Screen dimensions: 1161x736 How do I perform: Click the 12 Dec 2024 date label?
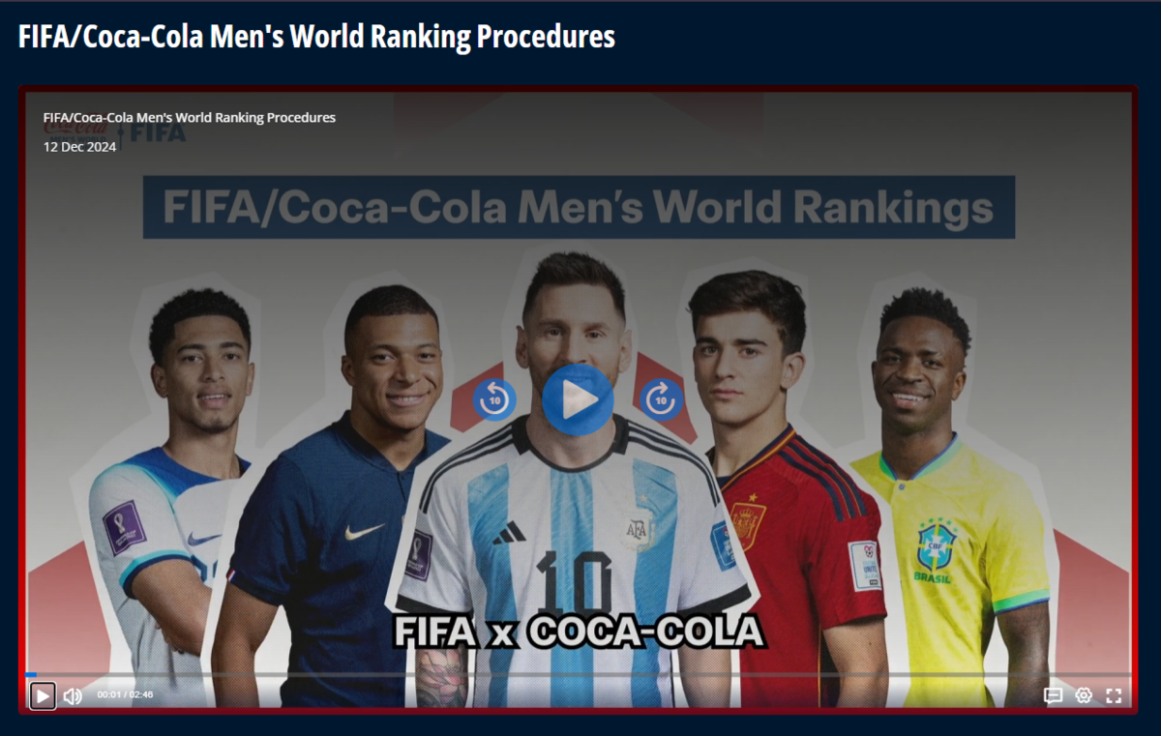click(x=79, y=147)
